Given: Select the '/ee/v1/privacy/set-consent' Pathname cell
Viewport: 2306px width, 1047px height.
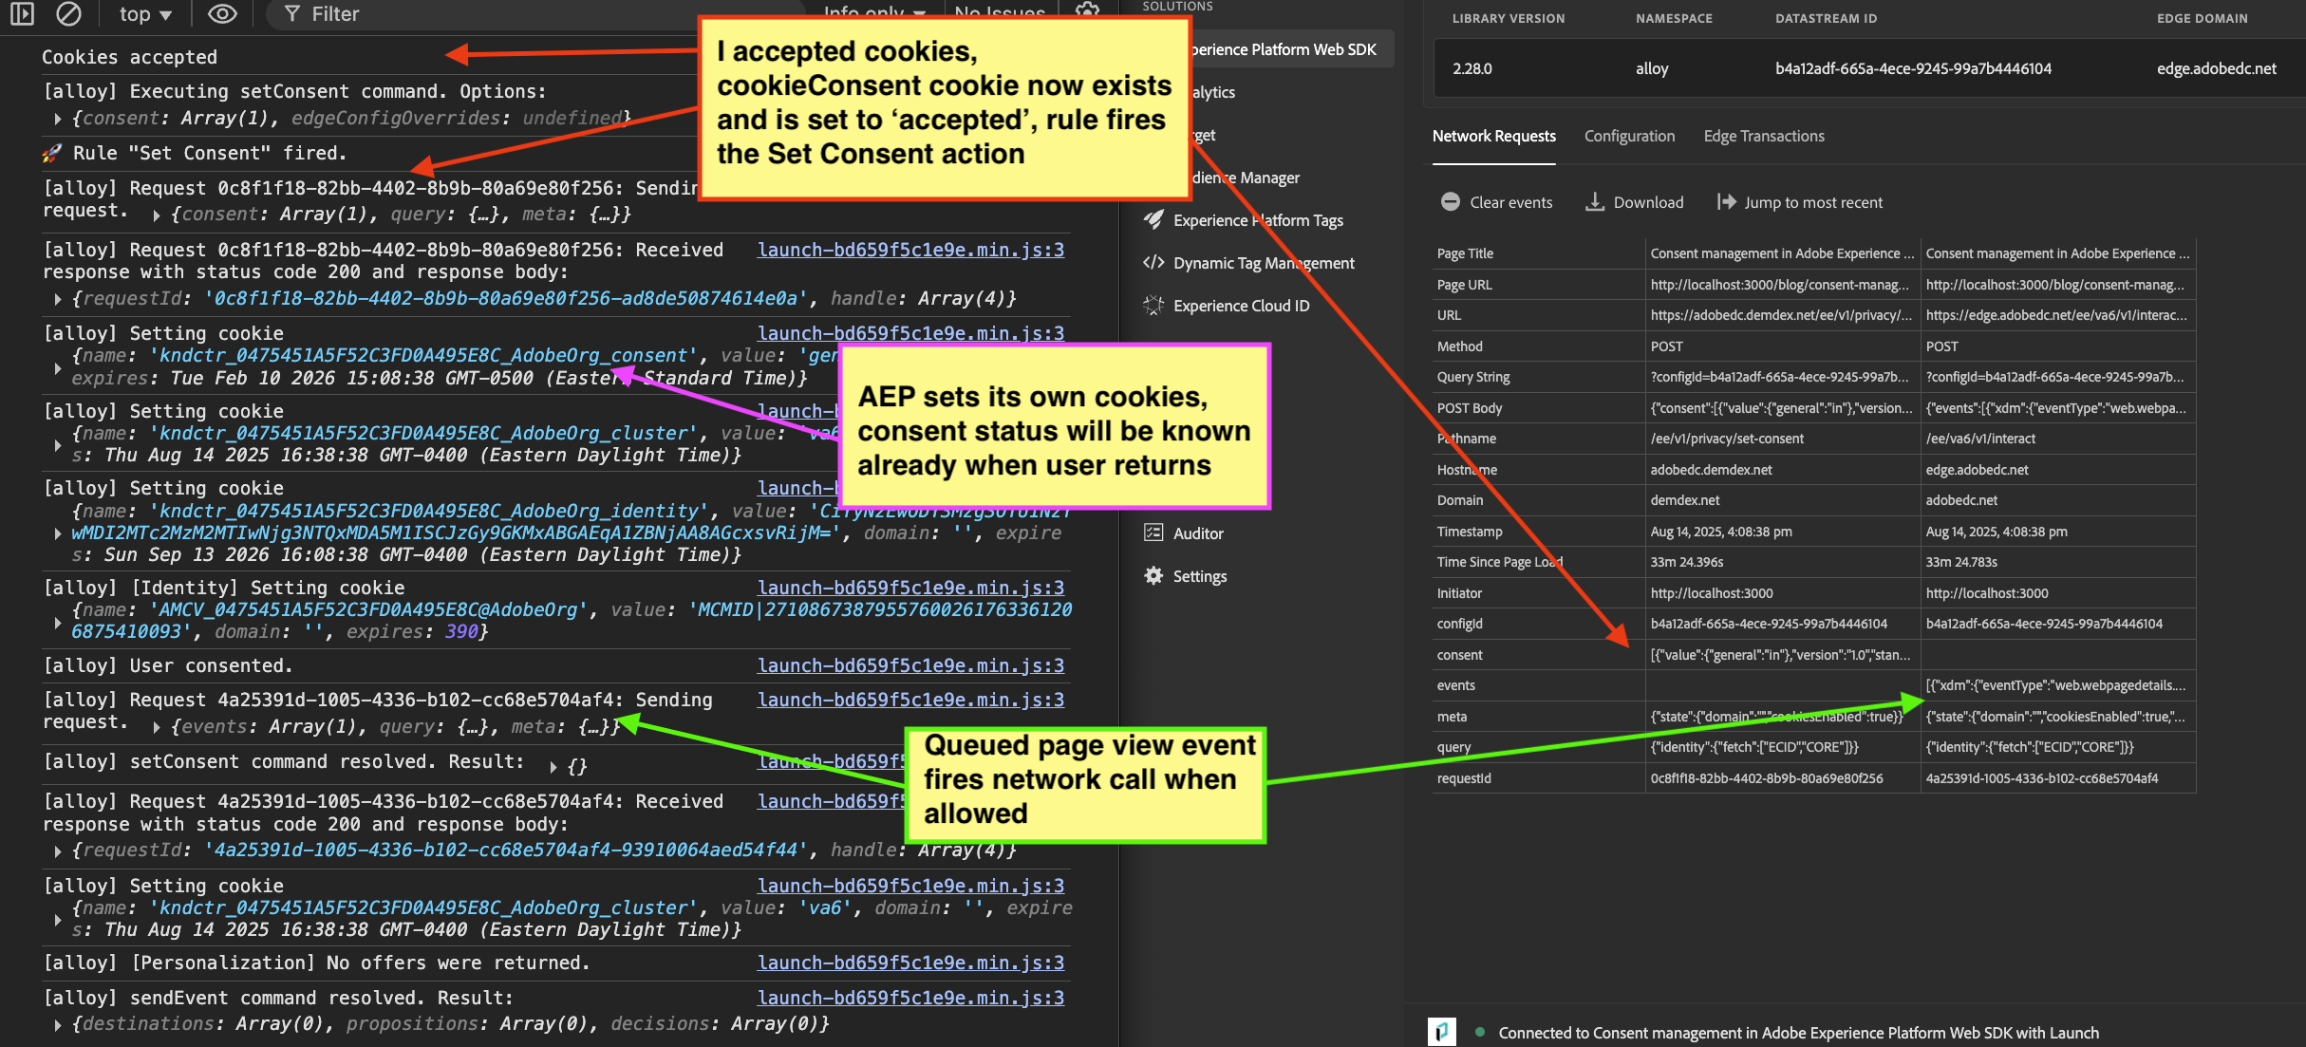Looking at the screenshot, I should click(1782, 439).
